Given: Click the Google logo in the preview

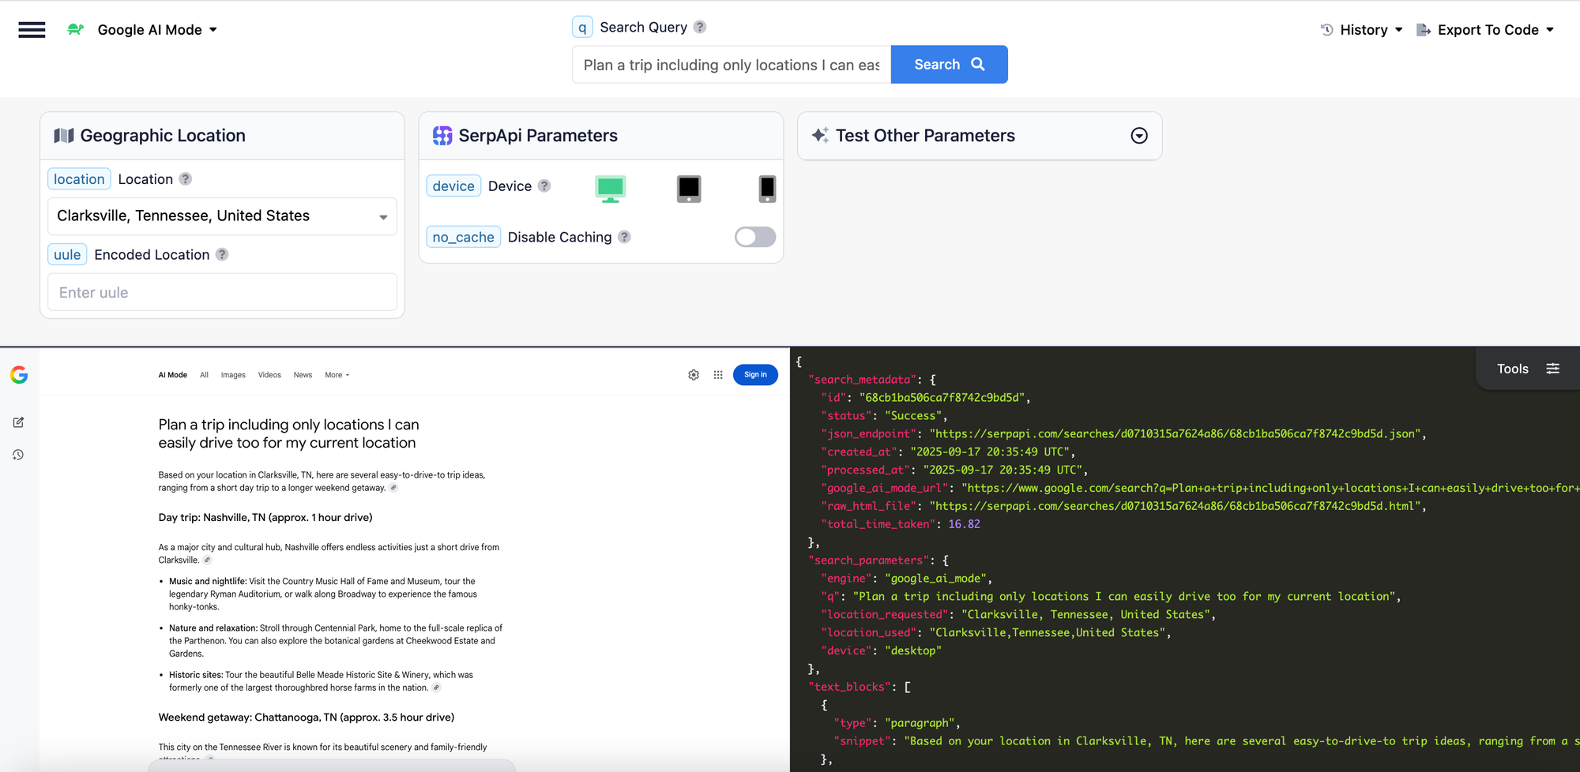Looking at the screenshot, I should [x=19, y=375].
